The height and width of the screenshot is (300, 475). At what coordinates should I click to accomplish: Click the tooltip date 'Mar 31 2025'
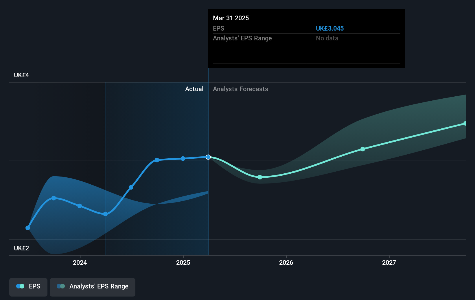[231, 18]
